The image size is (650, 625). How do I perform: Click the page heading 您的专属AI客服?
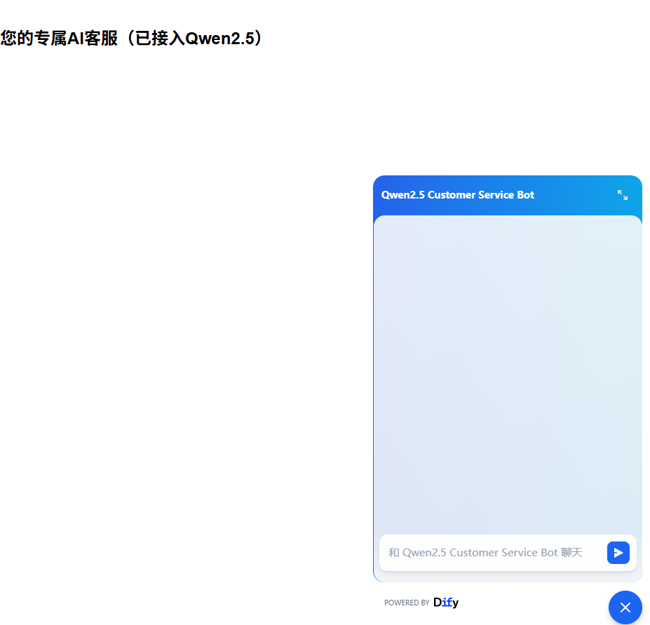click(131, 38)
